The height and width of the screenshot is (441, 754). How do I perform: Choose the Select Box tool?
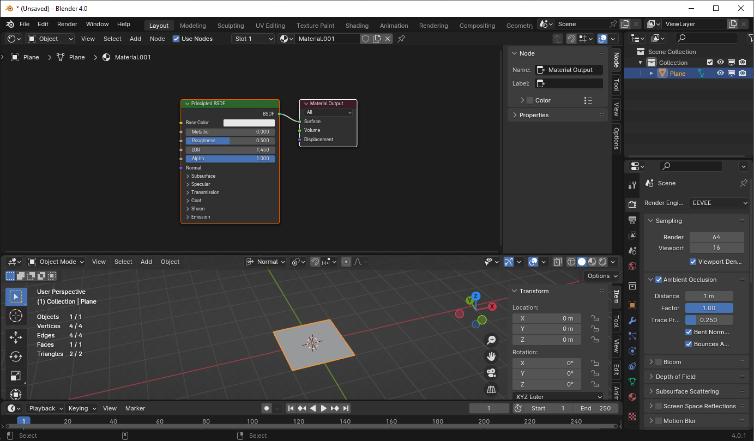tap(16, 297)
